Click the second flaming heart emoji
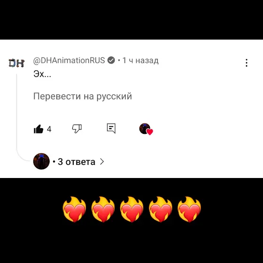The width and height of the screenshot is (263, 263). point(103,209)
